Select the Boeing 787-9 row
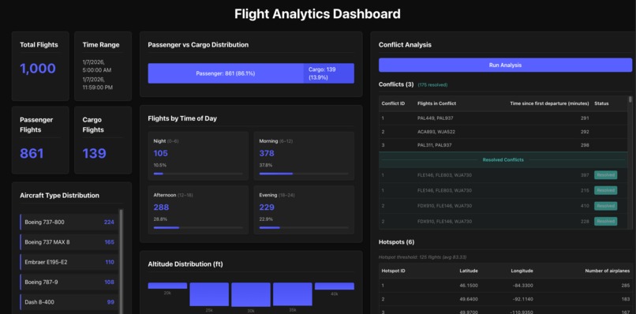The image size is (636, 314). click(x=69, y=282)
